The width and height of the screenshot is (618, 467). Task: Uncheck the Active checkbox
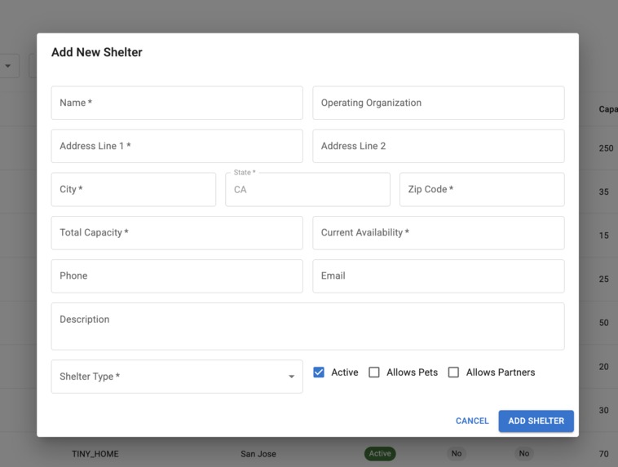(x=319, y=372)
